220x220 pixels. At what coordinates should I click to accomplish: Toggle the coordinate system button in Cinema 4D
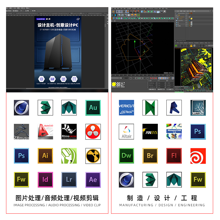[x=127, y=12]
